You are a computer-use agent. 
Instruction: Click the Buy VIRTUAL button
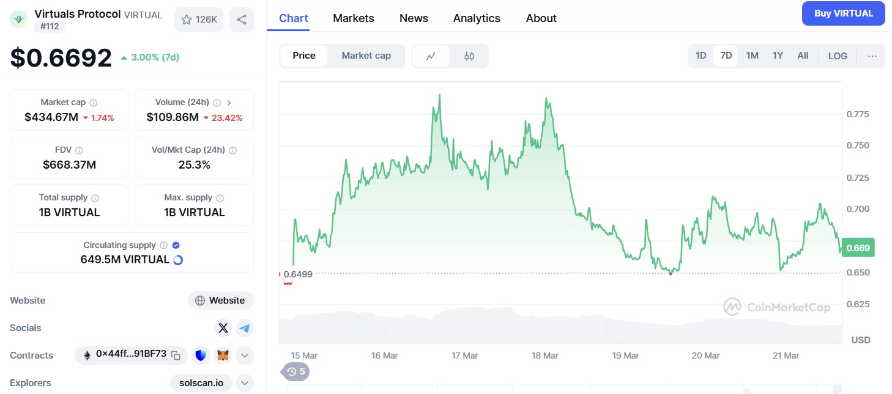point(843,13)
